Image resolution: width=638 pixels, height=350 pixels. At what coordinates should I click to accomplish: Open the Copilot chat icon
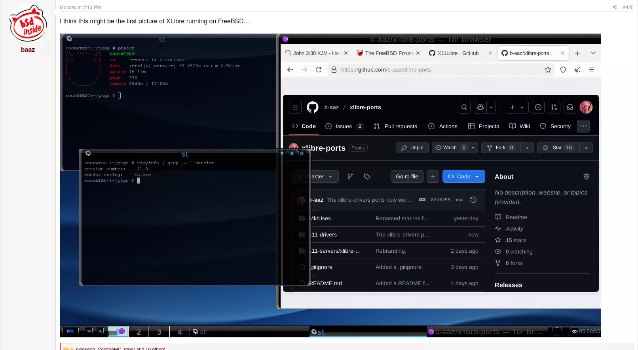[x=480, y=107]
